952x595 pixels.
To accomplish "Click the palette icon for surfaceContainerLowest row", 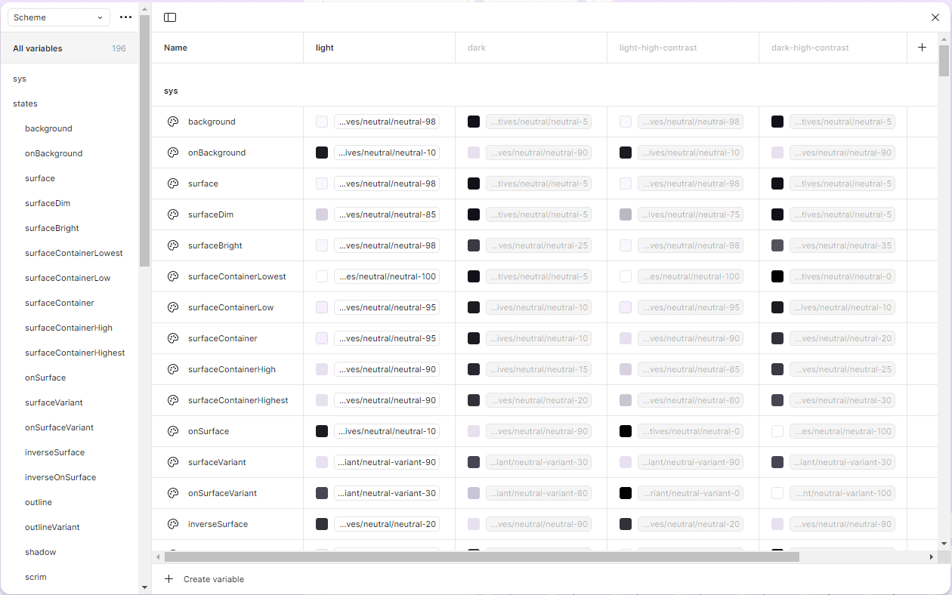I will tap(172, 276).
